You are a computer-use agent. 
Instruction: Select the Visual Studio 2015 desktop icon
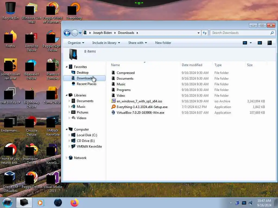coord(53,182)
